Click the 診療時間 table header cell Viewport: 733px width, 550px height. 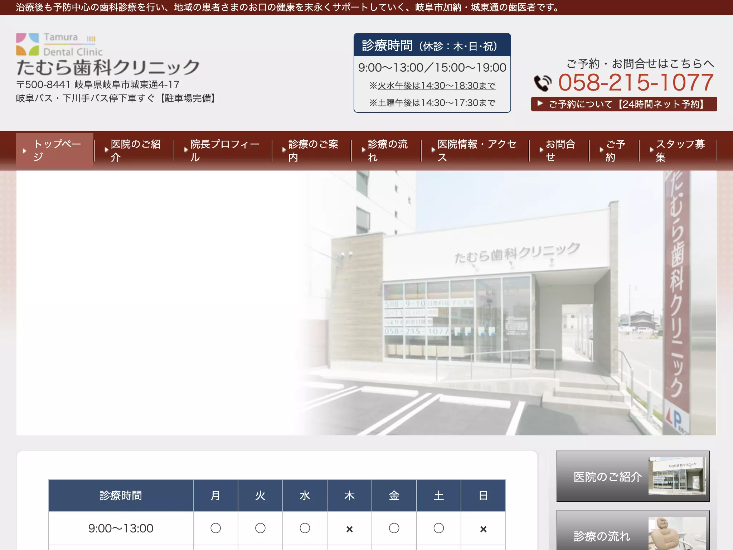(121, 496)
